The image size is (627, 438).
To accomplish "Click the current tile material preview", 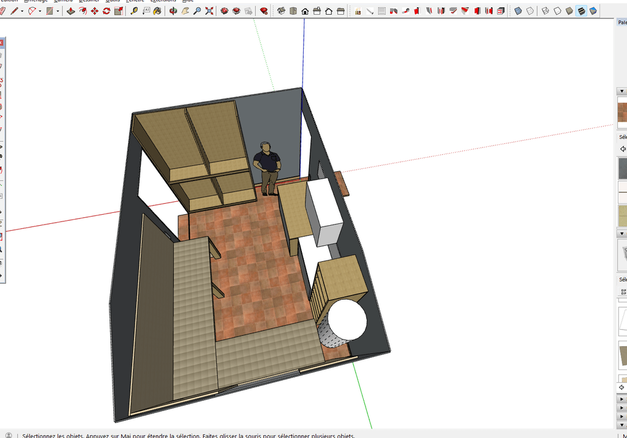I will point(623,113).
